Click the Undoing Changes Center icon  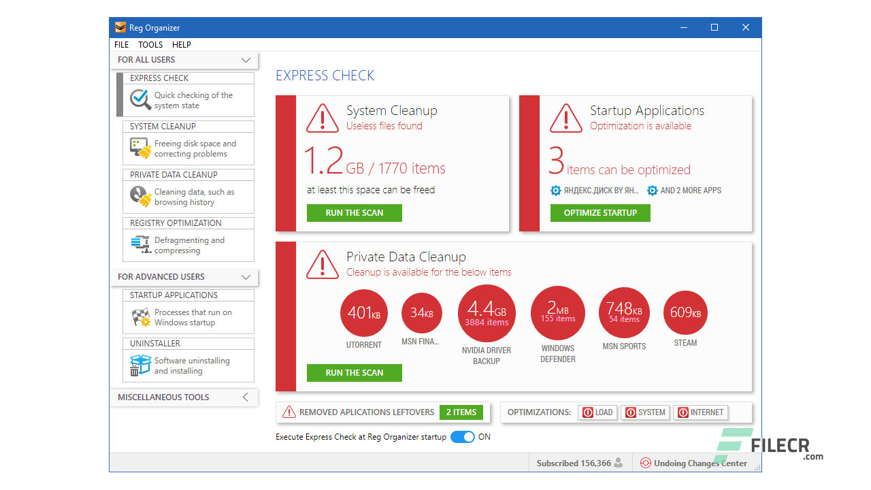(645, 463)
